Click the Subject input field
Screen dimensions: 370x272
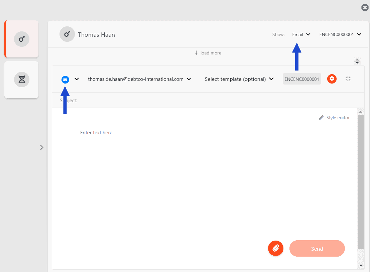point(208,100)
